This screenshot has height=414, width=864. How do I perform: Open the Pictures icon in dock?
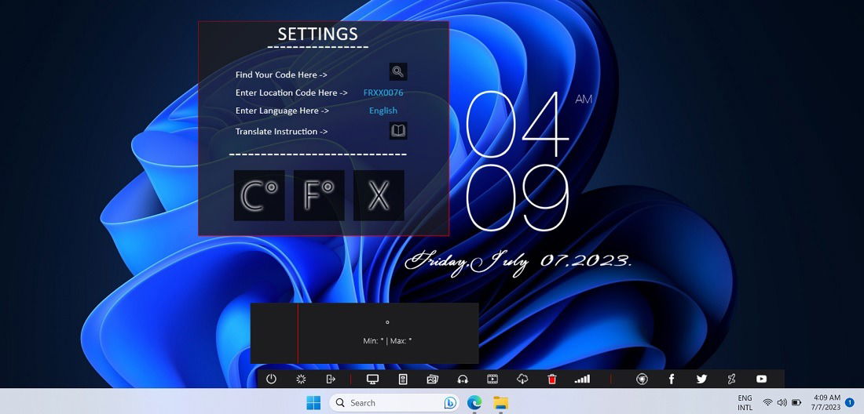click(x=433, y=379)
